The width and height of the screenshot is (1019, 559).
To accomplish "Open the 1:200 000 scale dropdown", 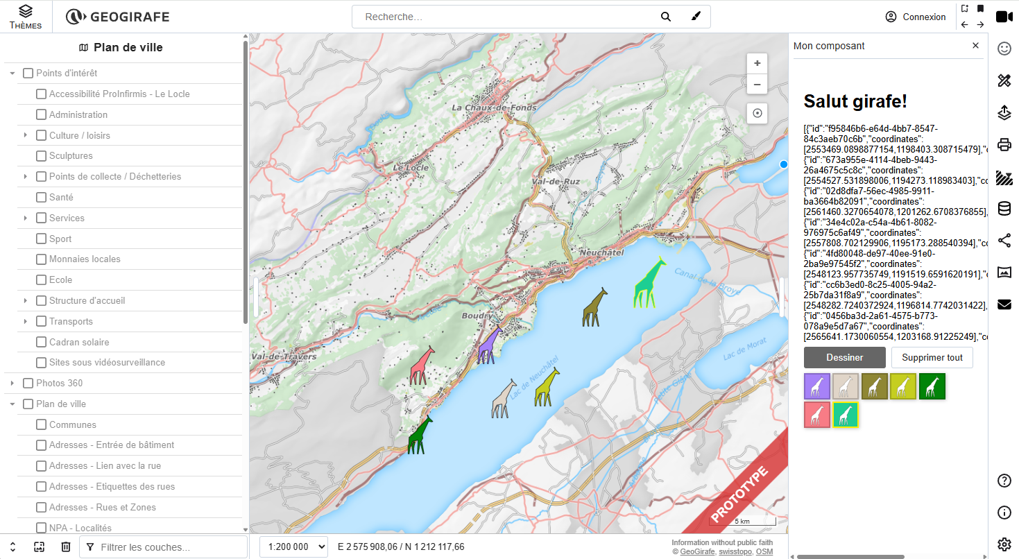I will pos(293,547).
